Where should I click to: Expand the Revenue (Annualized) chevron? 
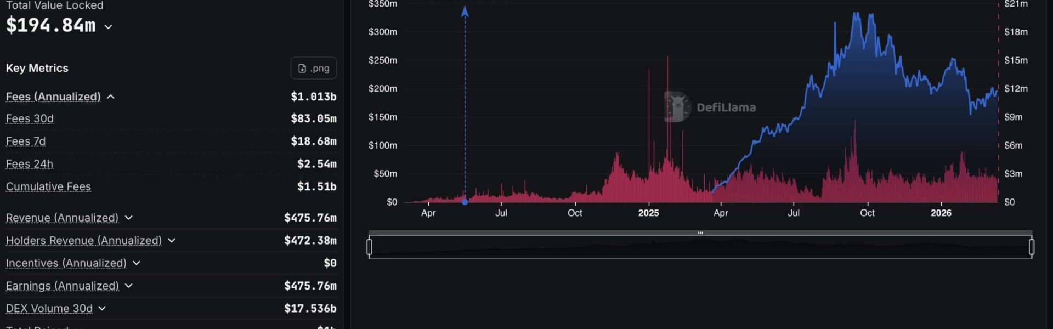129,218
